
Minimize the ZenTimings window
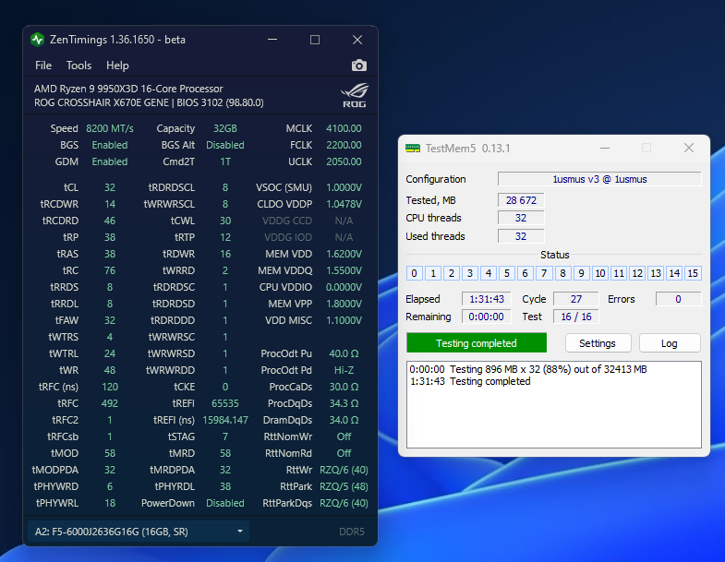(x=272, y=40)
